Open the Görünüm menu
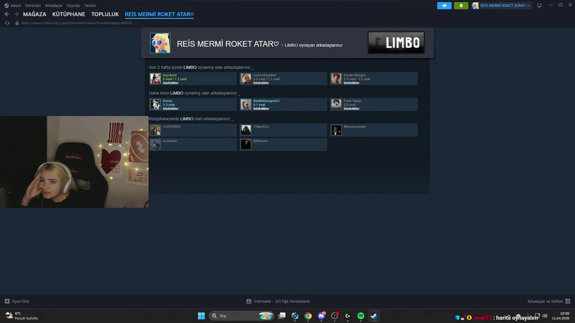This screenshot has height=323, width=575. [33, 6]
